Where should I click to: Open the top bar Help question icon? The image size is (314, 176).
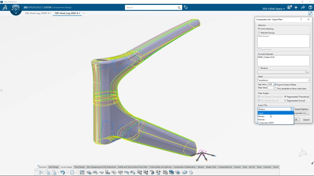tap(310, 7)
